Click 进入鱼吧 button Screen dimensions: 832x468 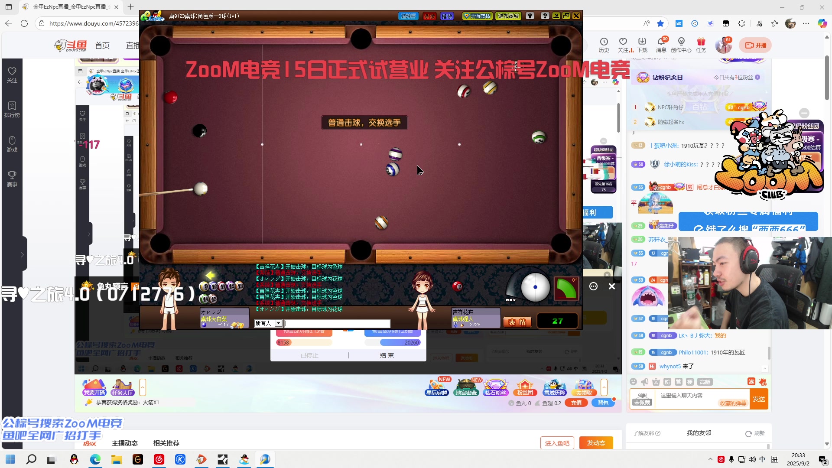point(557,443)
